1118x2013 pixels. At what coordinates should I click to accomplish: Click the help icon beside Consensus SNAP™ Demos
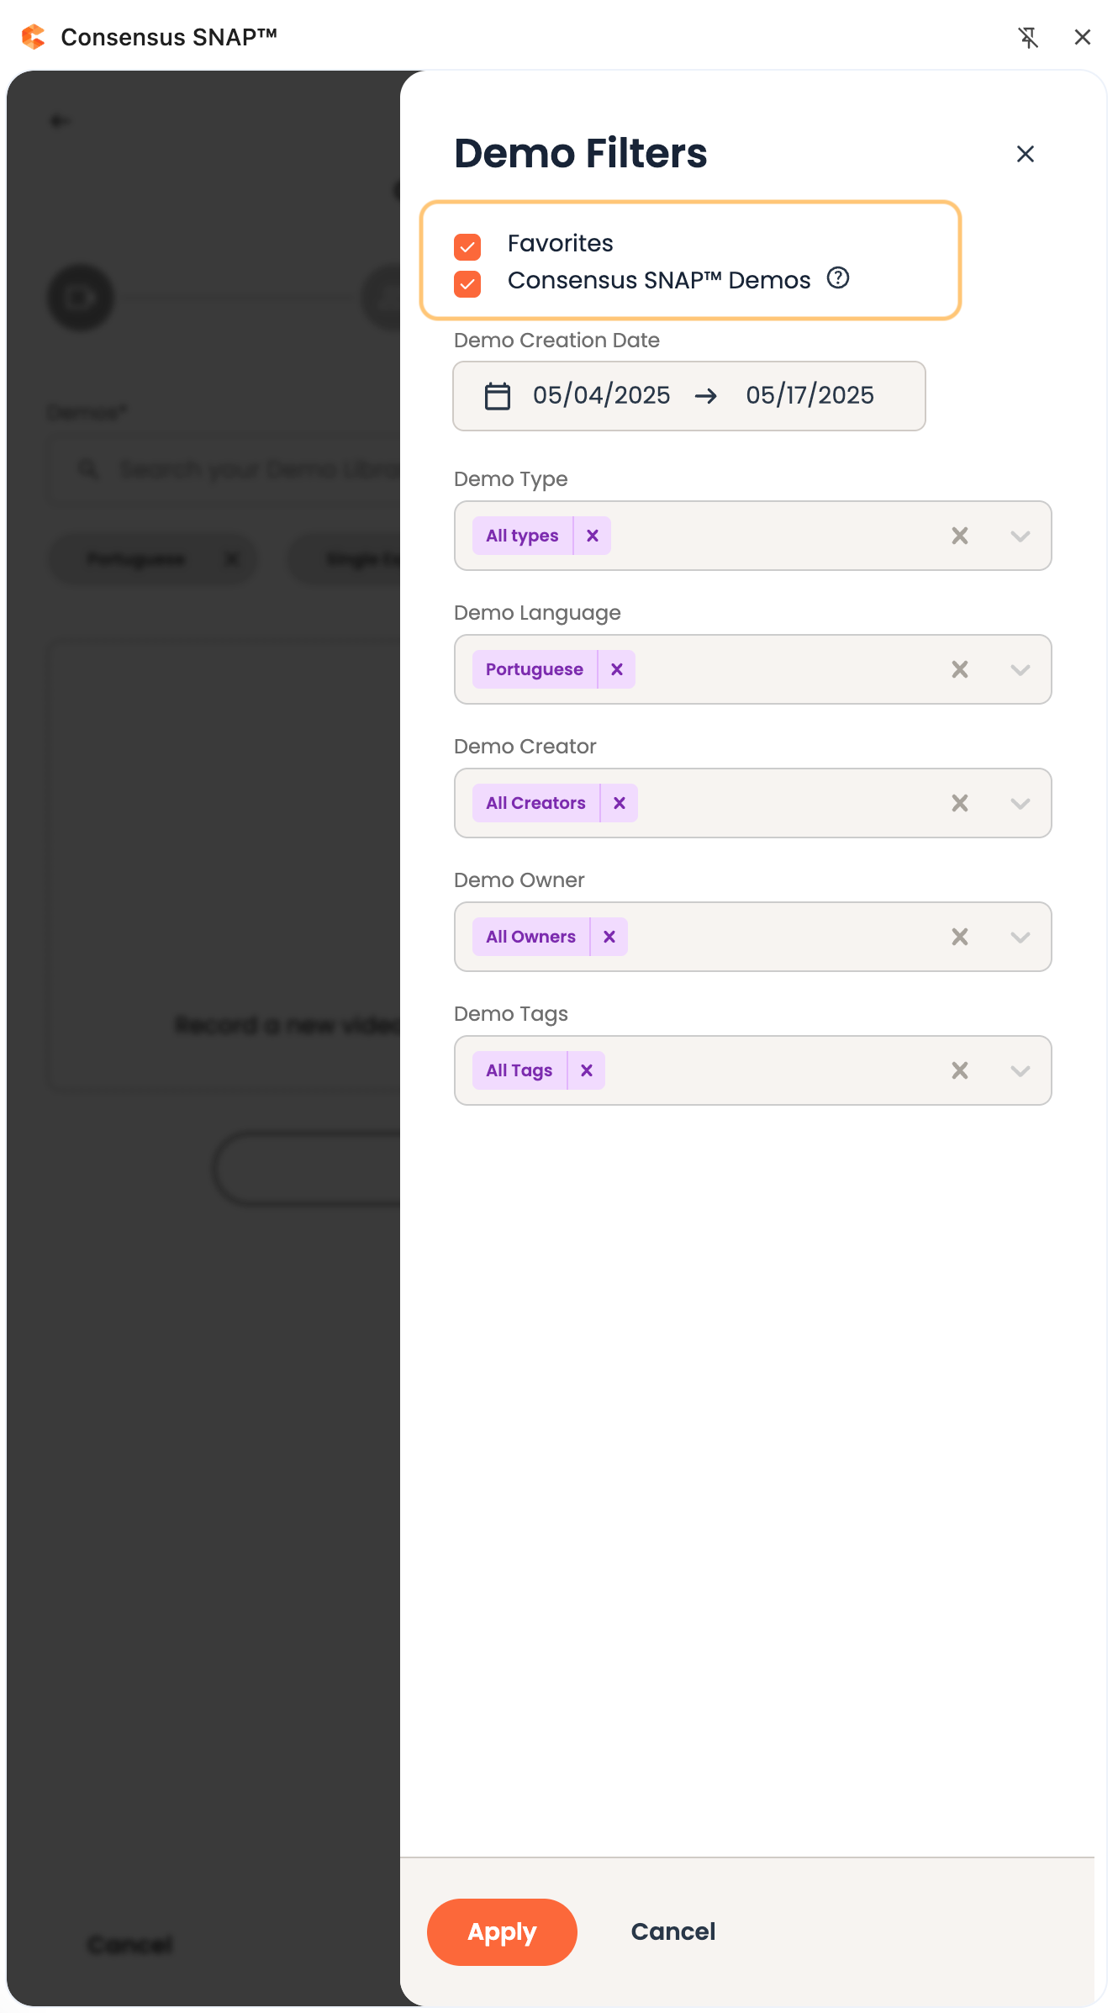point(838,278)
